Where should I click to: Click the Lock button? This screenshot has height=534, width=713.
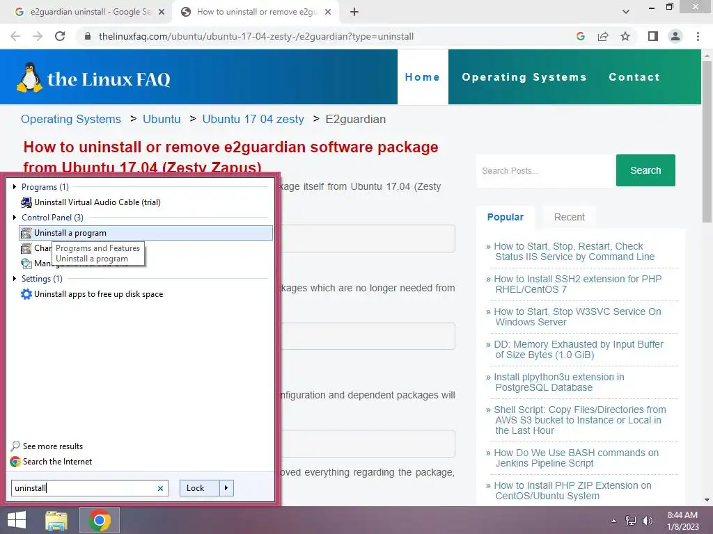(x=200, y=488)
